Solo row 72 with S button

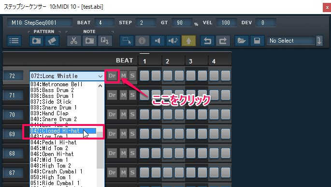coord(132,76)
